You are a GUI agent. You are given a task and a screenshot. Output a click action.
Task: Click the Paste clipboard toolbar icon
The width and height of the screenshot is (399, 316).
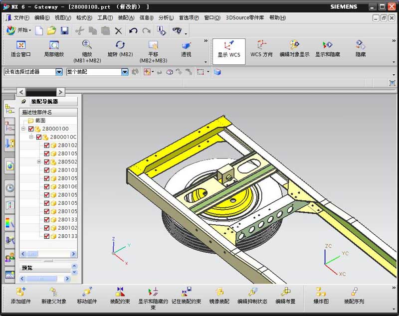pos(105,31)
